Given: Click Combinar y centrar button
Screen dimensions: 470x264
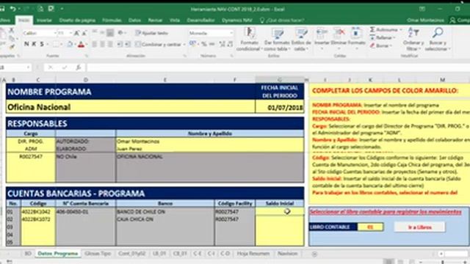Looking at the screenshot, I should click(x=159, y=44).
